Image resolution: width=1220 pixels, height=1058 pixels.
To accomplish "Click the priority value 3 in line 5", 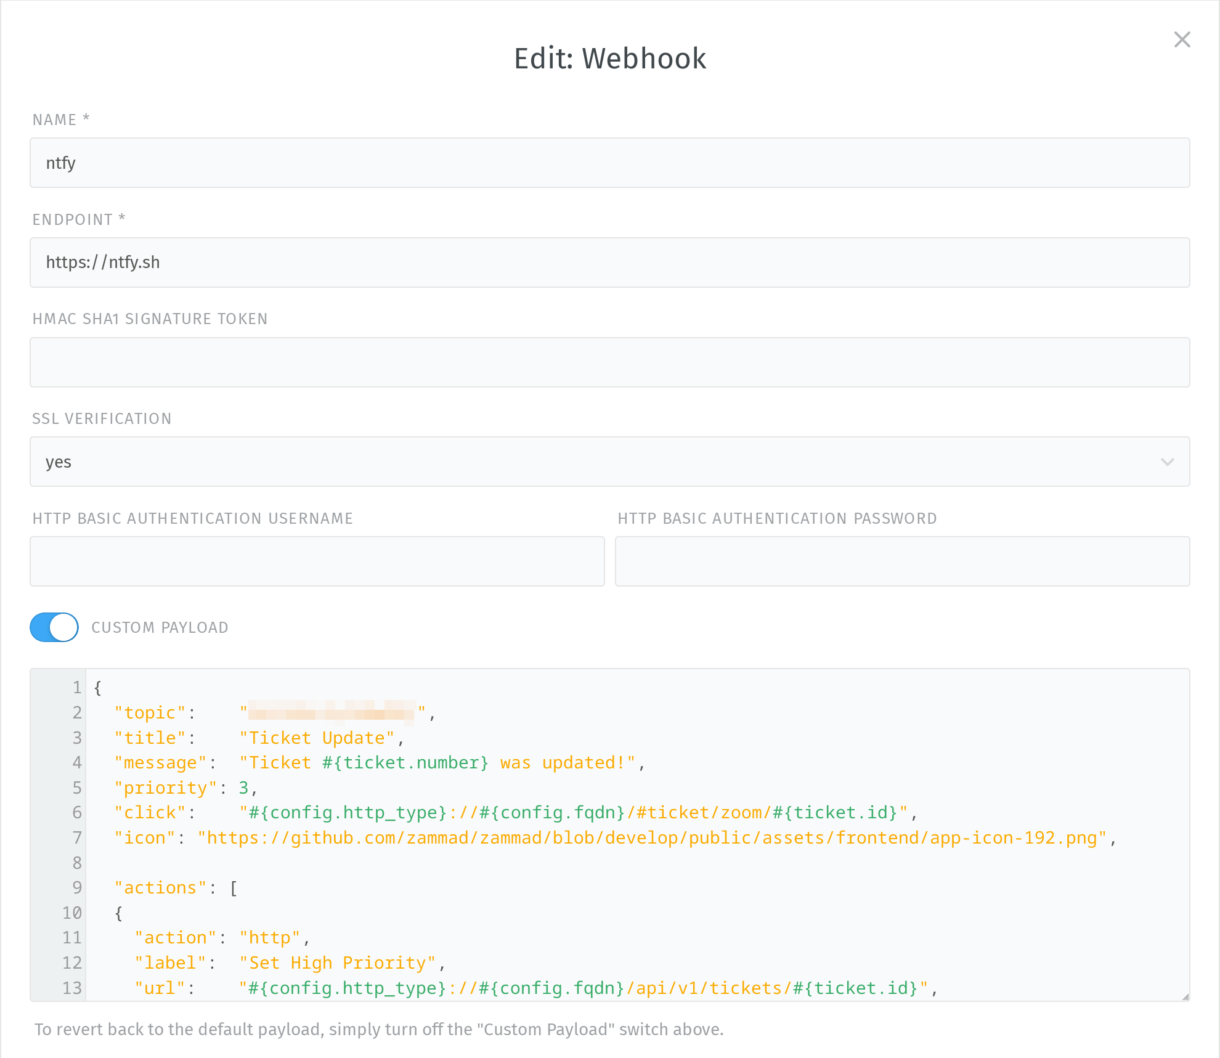I will 243,788.
